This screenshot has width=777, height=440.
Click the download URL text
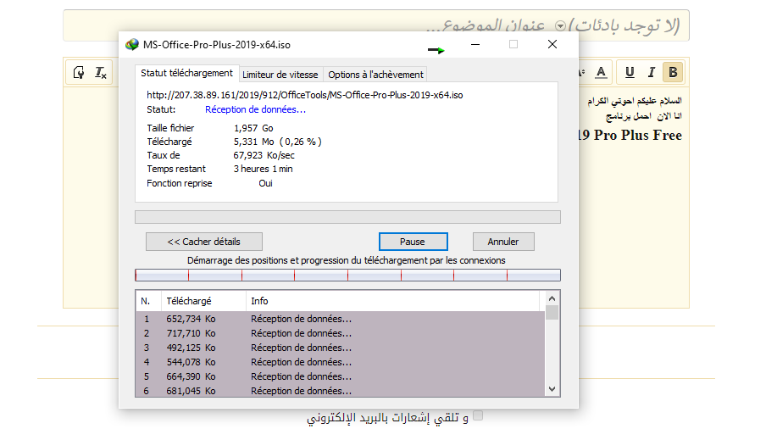click(x=305, y=95)
